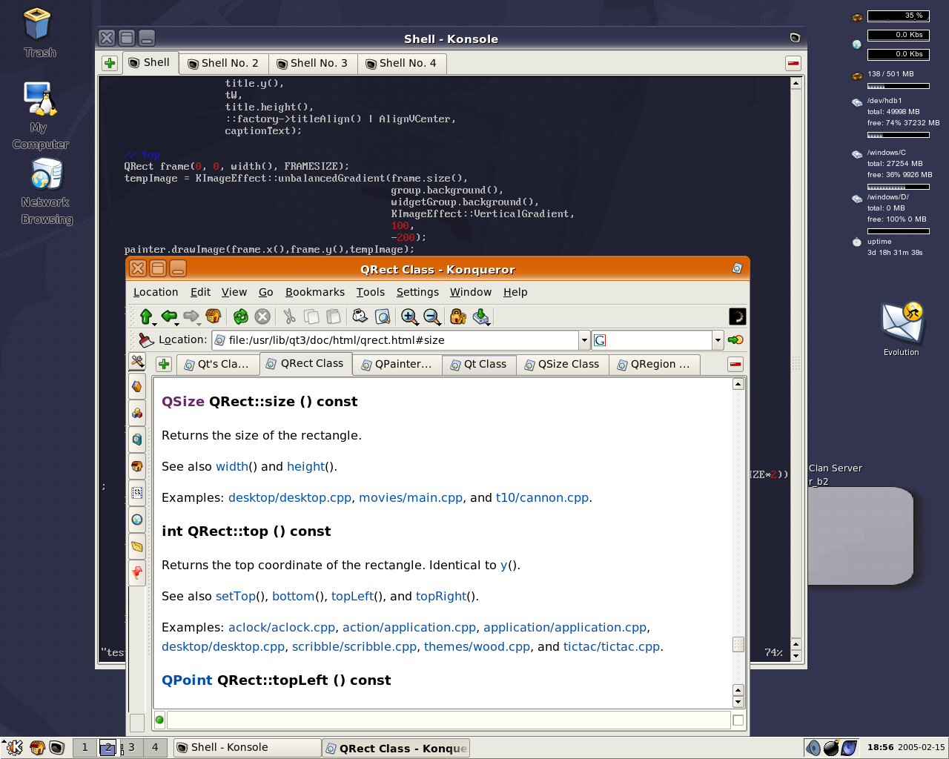Screen dimensions: 949x759
Task: Activate Shell - Konsole taskbar entry
Action: [x=247, y=747]
